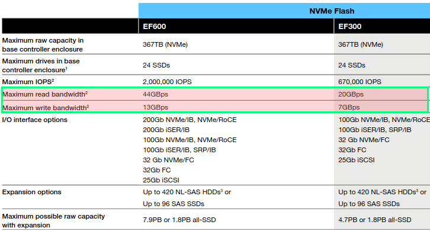Viewport: 430px width, 231px height.
Task: Click 'Maximum drives in base controller enclosure' label
Action: pyautogui.click(x=41, y=65)
